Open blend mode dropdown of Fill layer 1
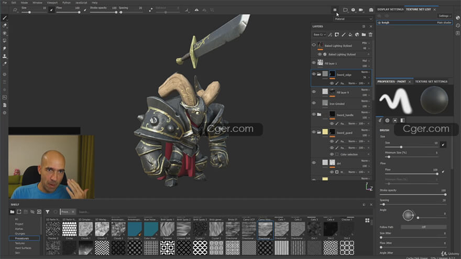Viewport: 461px width, 259px height. 366,61
